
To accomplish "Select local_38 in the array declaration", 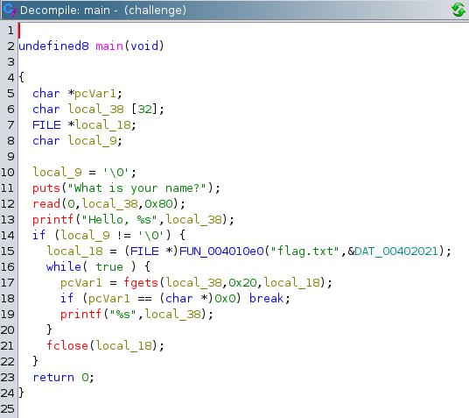I will point(95,110).
